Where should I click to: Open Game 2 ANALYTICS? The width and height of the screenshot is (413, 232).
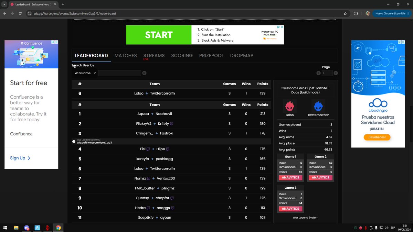(x=320, y=177)
